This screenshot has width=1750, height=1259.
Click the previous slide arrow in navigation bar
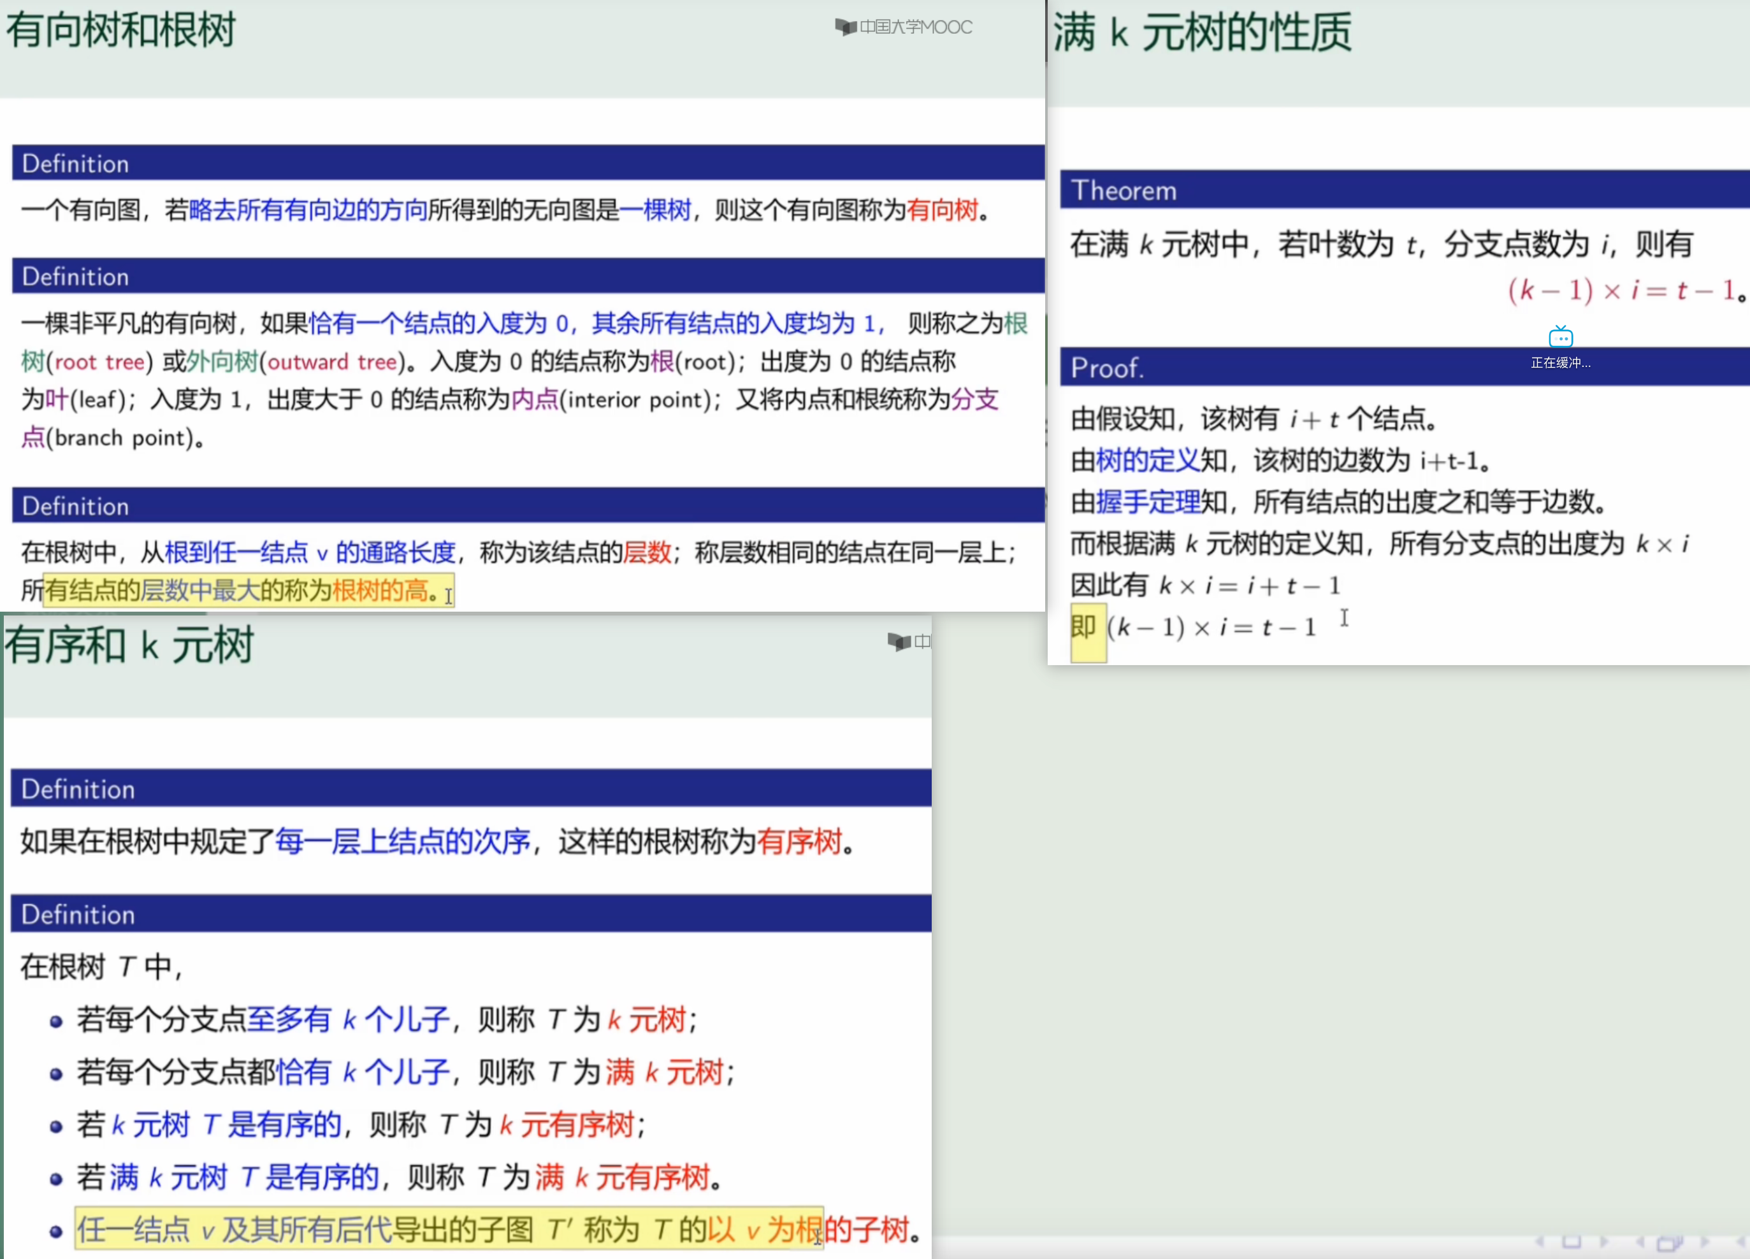coord(1539,1241)
